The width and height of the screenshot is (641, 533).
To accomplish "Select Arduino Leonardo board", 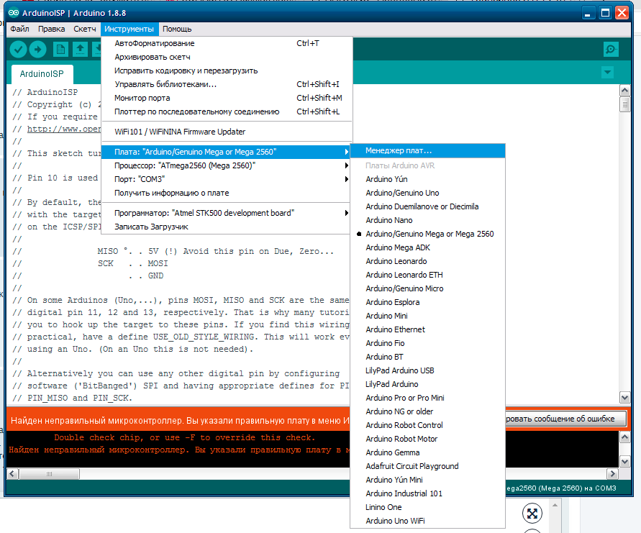I will coord(428,261).
